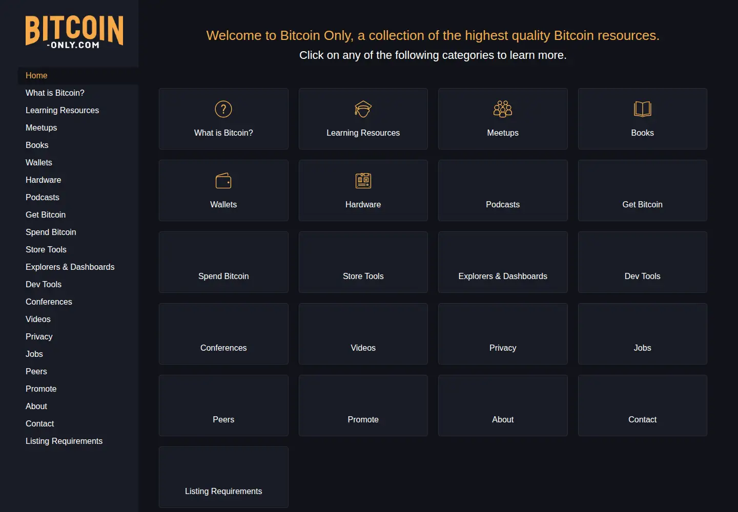Click the Jobs category card
Viewport: 738px width, 512px height.
(642, 334)
